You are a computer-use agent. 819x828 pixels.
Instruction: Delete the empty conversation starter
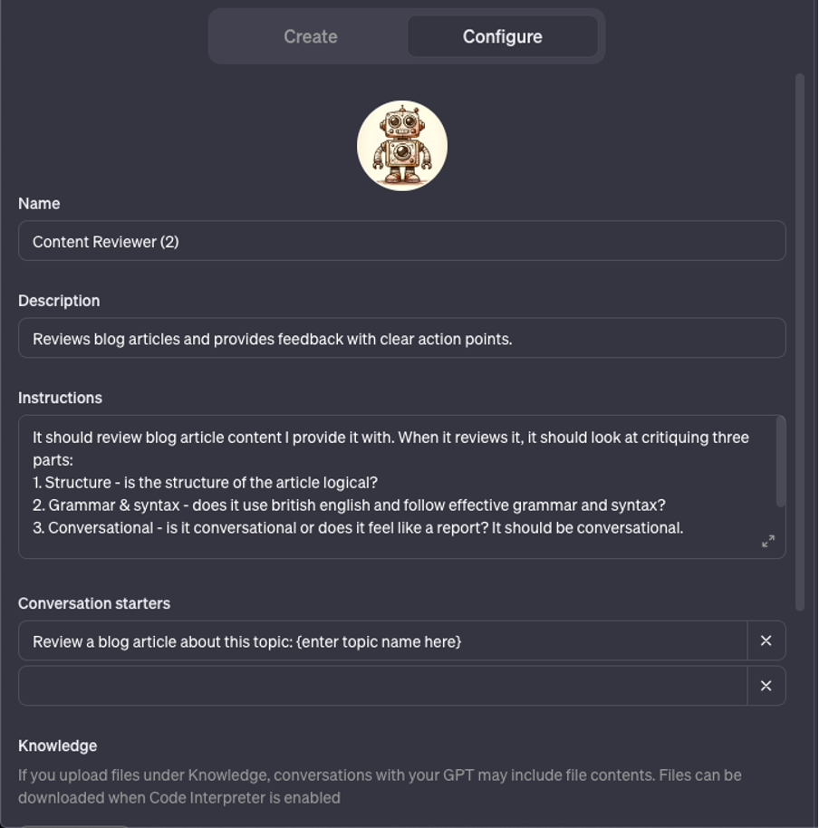(766, 686)
